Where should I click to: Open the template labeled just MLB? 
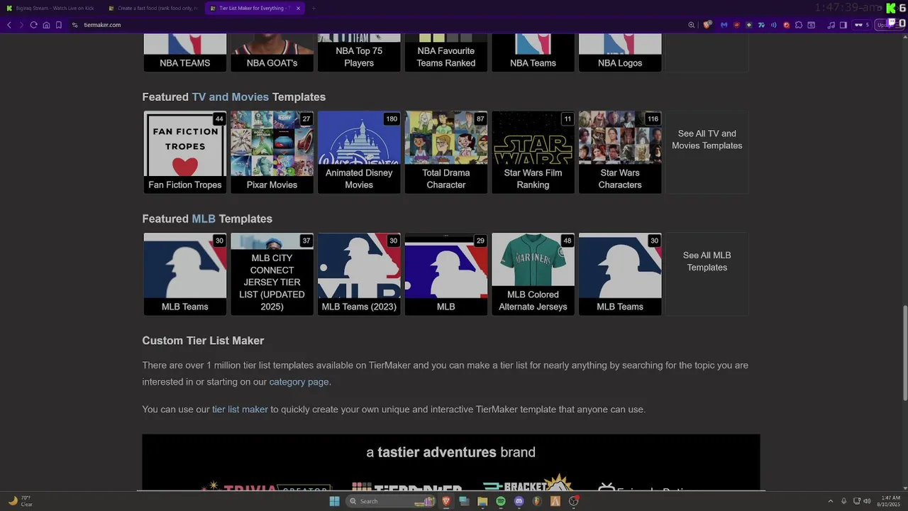pyautogui.click(x=446, y=274)
